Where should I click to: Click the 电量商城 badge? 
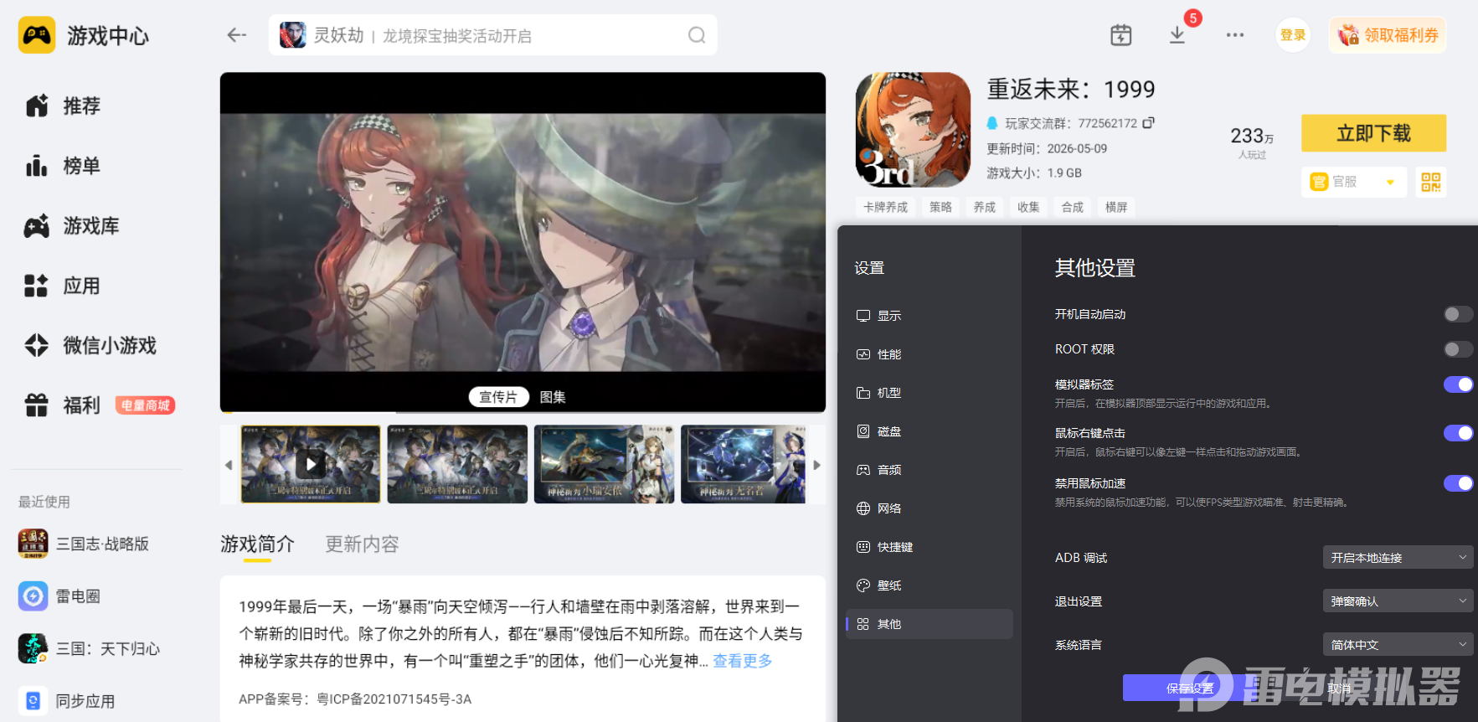[145, 405]
